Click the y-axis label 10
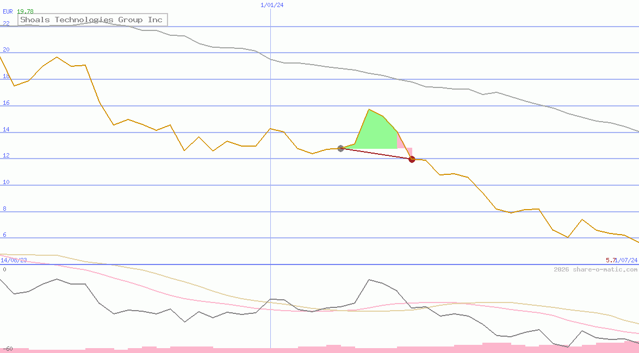This screenshot has width=639, height=353. coord(6,182)
